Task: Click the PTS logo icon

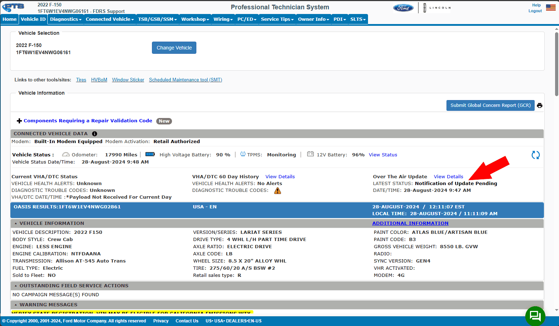Action: (x=13, y=7)
